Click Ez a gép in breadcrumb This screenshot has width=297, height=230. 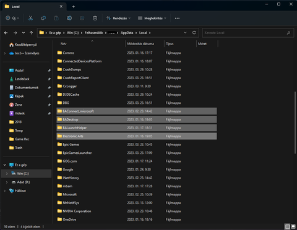click(x=55, y=33)
